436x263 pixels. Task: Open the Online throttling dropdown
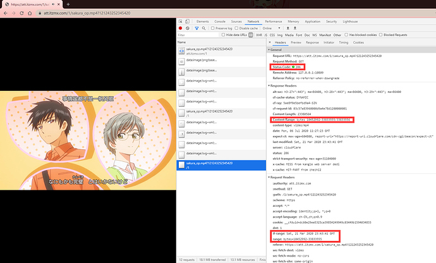pos(271,28)
